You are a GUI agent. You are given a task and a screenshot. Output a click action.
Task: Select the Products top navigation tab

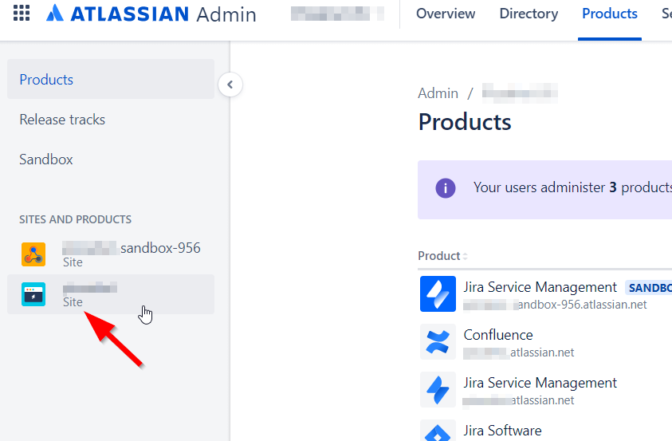tap(610, 14)
